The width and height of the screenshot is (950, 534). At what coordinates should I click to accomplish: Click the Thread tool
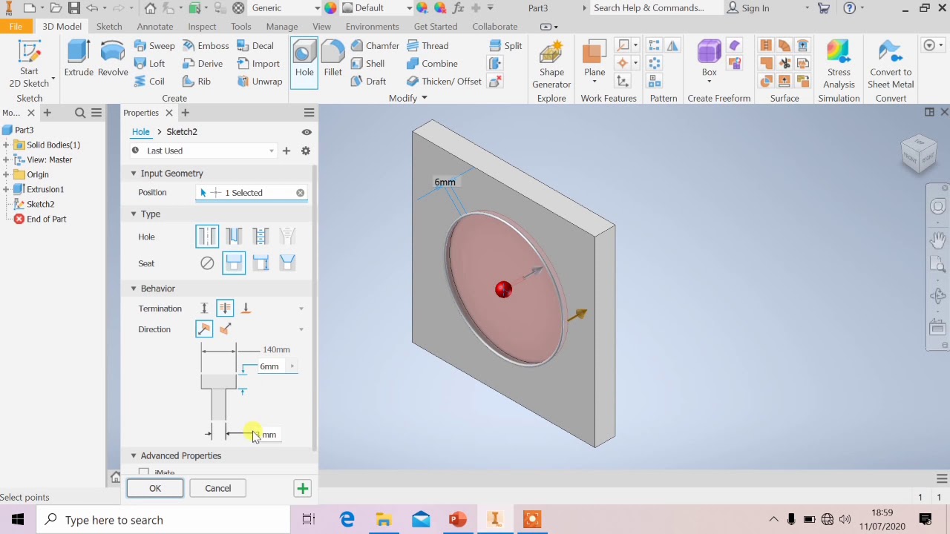(x=427, y=45)
